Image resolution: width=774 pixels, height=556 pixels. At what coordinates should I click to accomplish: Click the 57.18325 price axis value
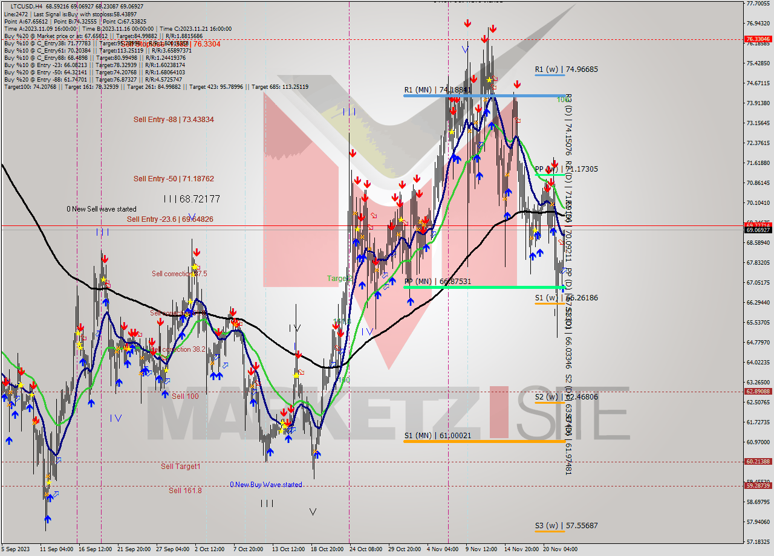pyautogui.click(x=758, y=541)
